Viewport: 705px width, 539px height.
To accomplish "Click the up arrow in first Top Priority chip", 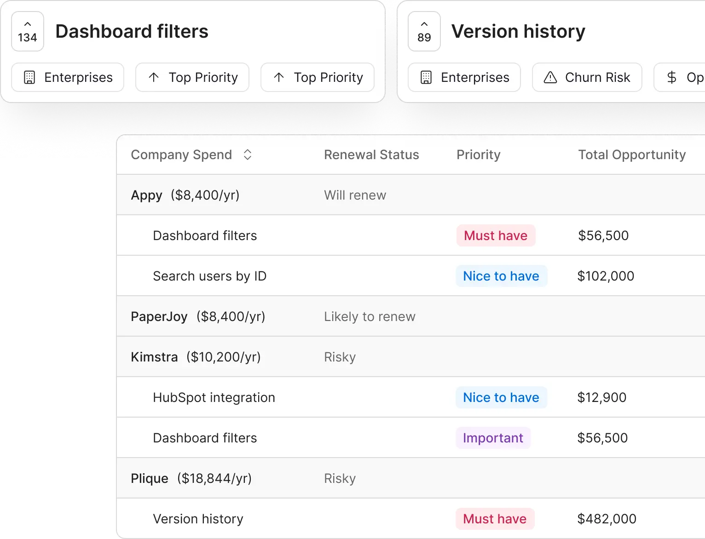I will coord(154,77).
